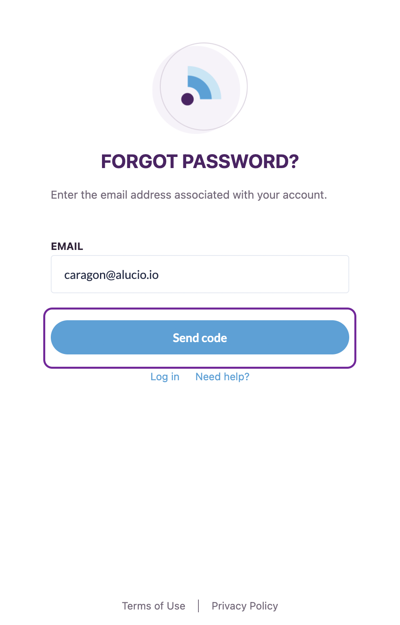Click the FORGOT PASSWORD? heading
This screenshot has width=400, height=625.
(x=200, y=161)
